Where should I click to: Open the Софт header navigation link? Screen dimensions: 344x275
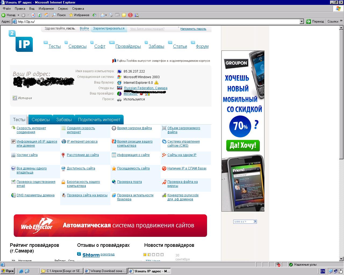pos(100,46)
